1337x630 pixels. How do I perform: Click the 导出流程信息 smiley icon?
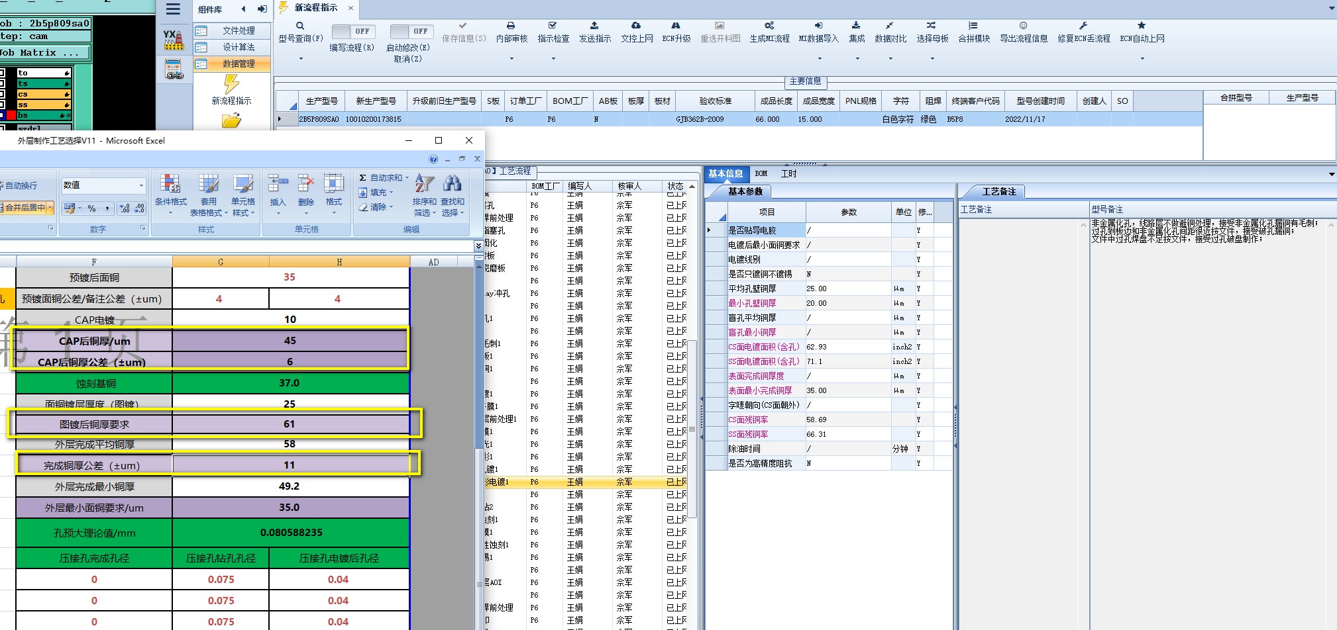[1023, 25]
